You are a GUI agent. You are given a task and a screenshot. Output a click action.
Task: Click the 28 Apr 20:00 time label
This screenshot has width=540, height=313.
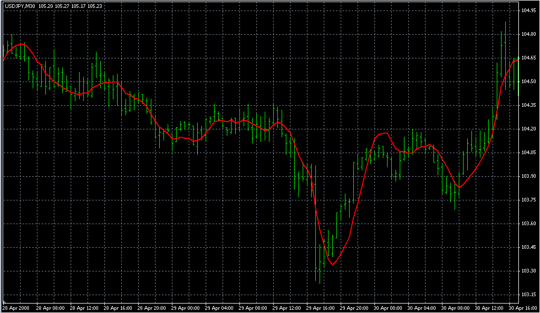[151, 308]
